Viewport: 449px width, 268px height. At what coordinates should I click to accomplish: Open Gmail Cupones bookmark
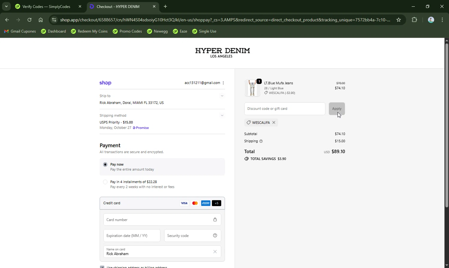tap(20, 31)
